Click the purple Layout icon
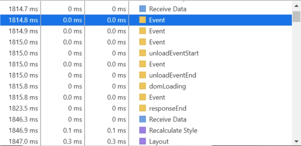This screenshot has height=146, width=301. coord(143,141)
